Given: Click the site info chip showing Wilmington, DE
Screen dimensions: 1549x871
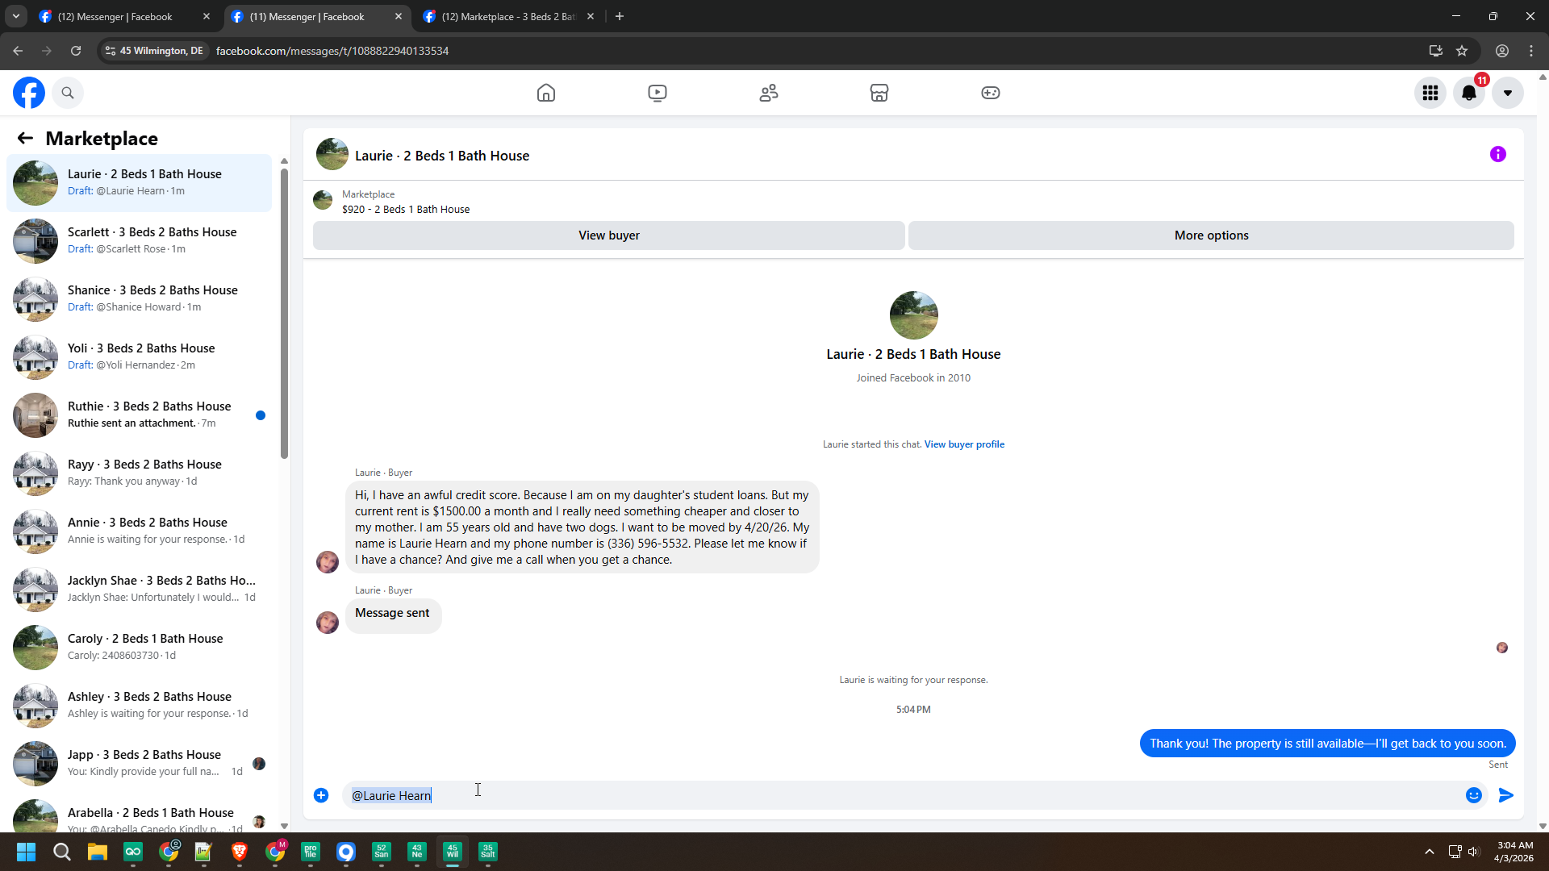Looking at the screenshot, I should pyautogui.click(x=154, y=51).
